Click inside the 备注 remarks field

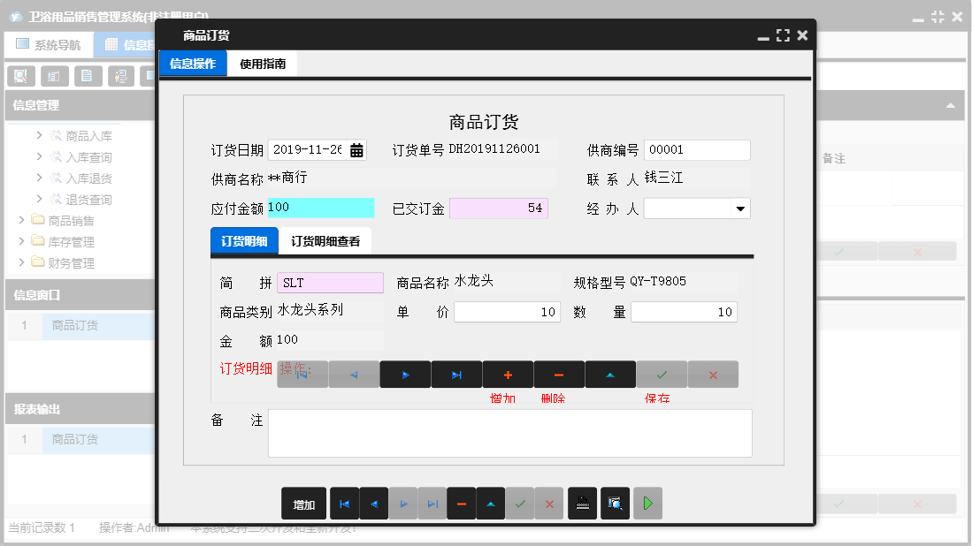(509, 432)
